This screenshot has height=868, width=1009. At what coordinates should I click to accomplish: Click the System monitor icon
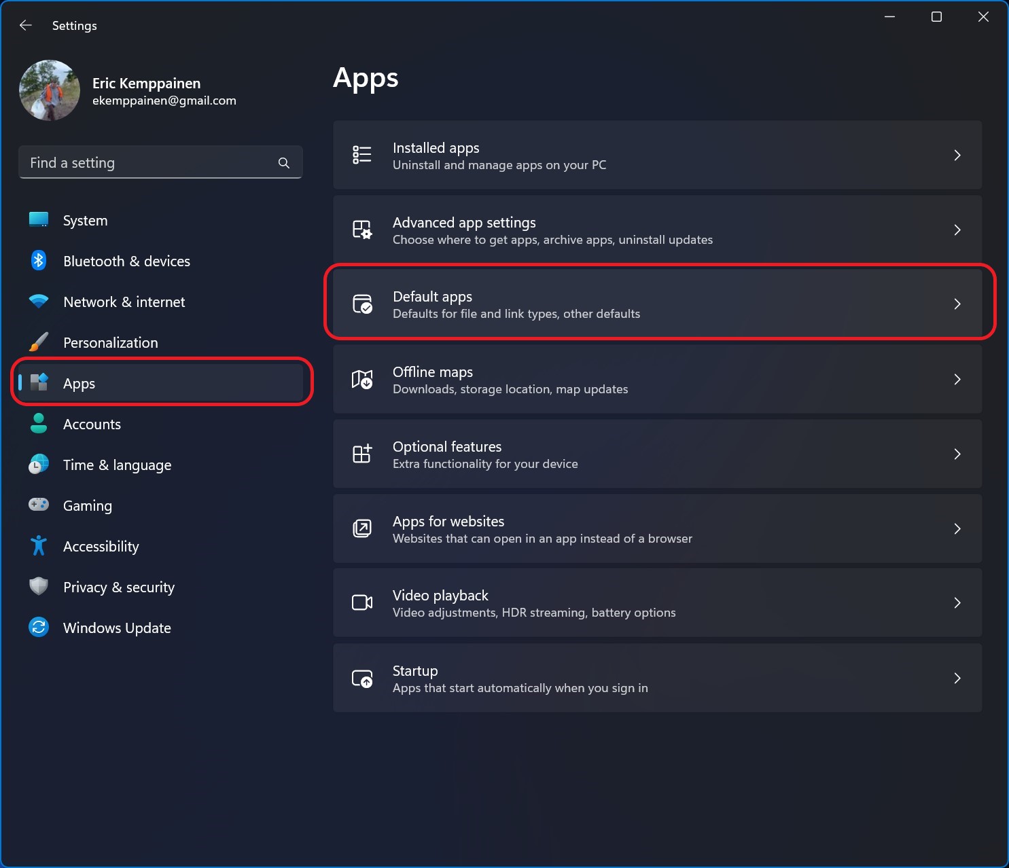pyautogui.click(x=39, y=220)
